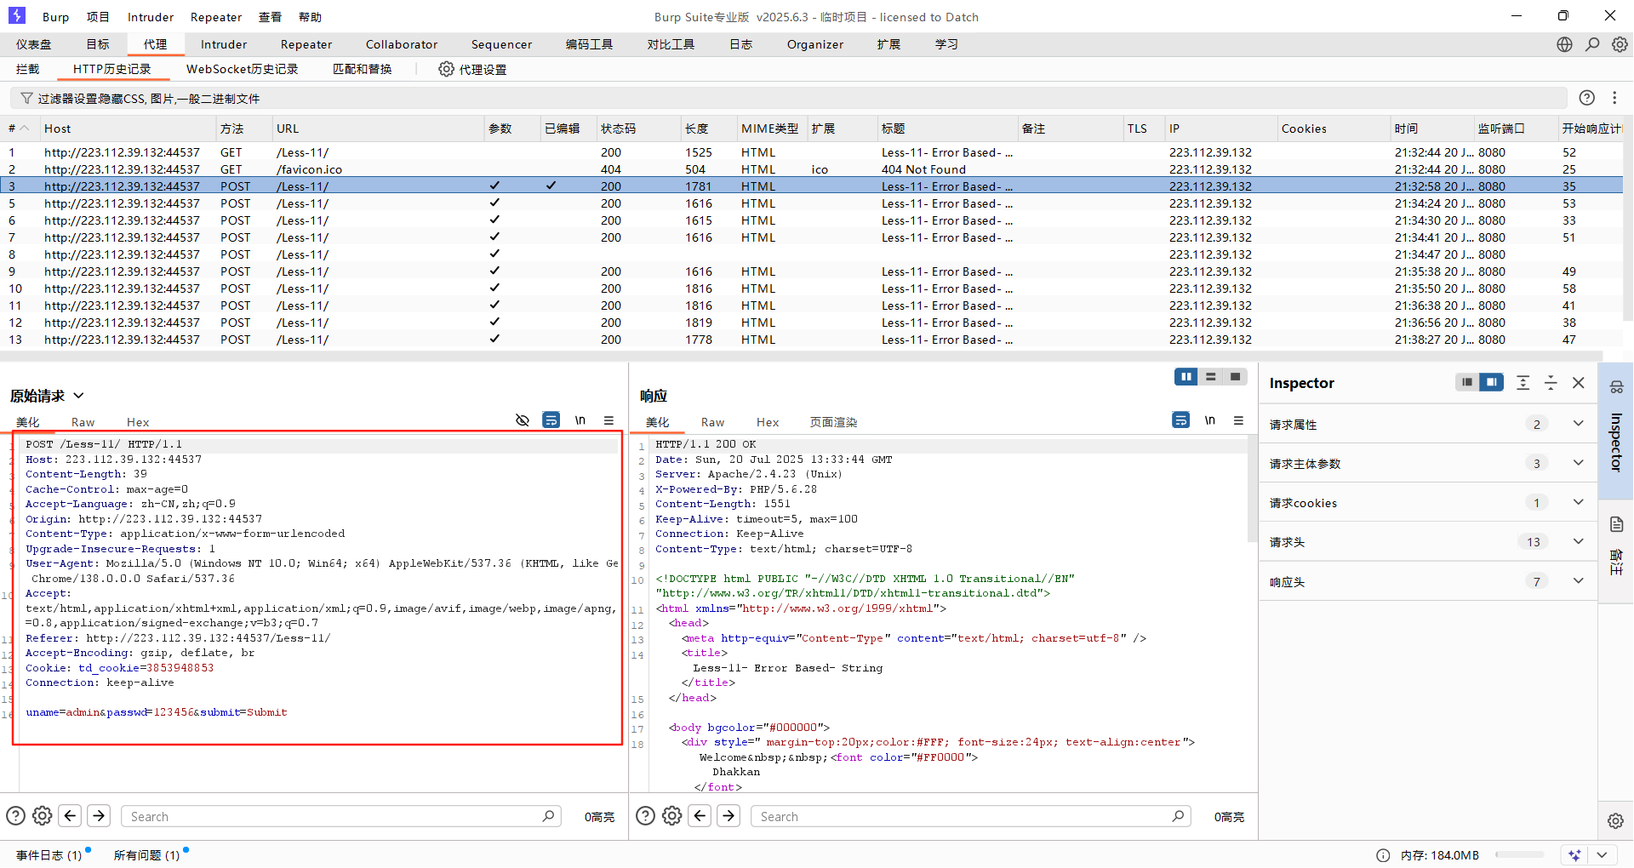Focus the request pane Search field
Image resolution: width=1634 pixels, height=868 pixels.
[x=341, y=816]
